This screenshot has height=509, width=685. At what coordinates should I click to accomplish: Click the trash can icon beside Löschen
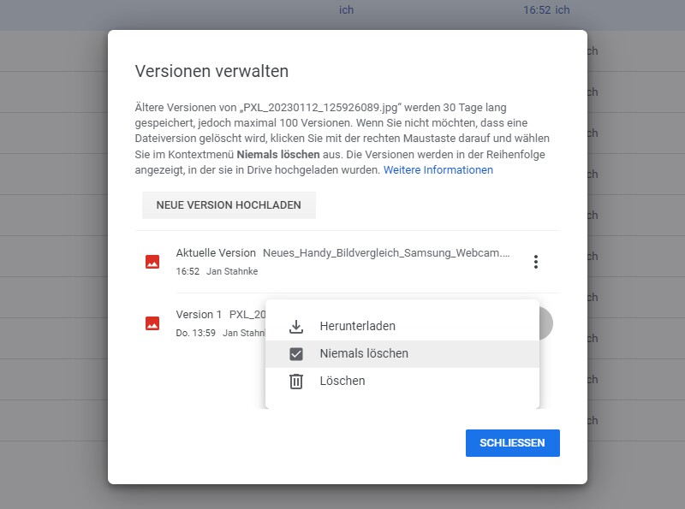296,381
